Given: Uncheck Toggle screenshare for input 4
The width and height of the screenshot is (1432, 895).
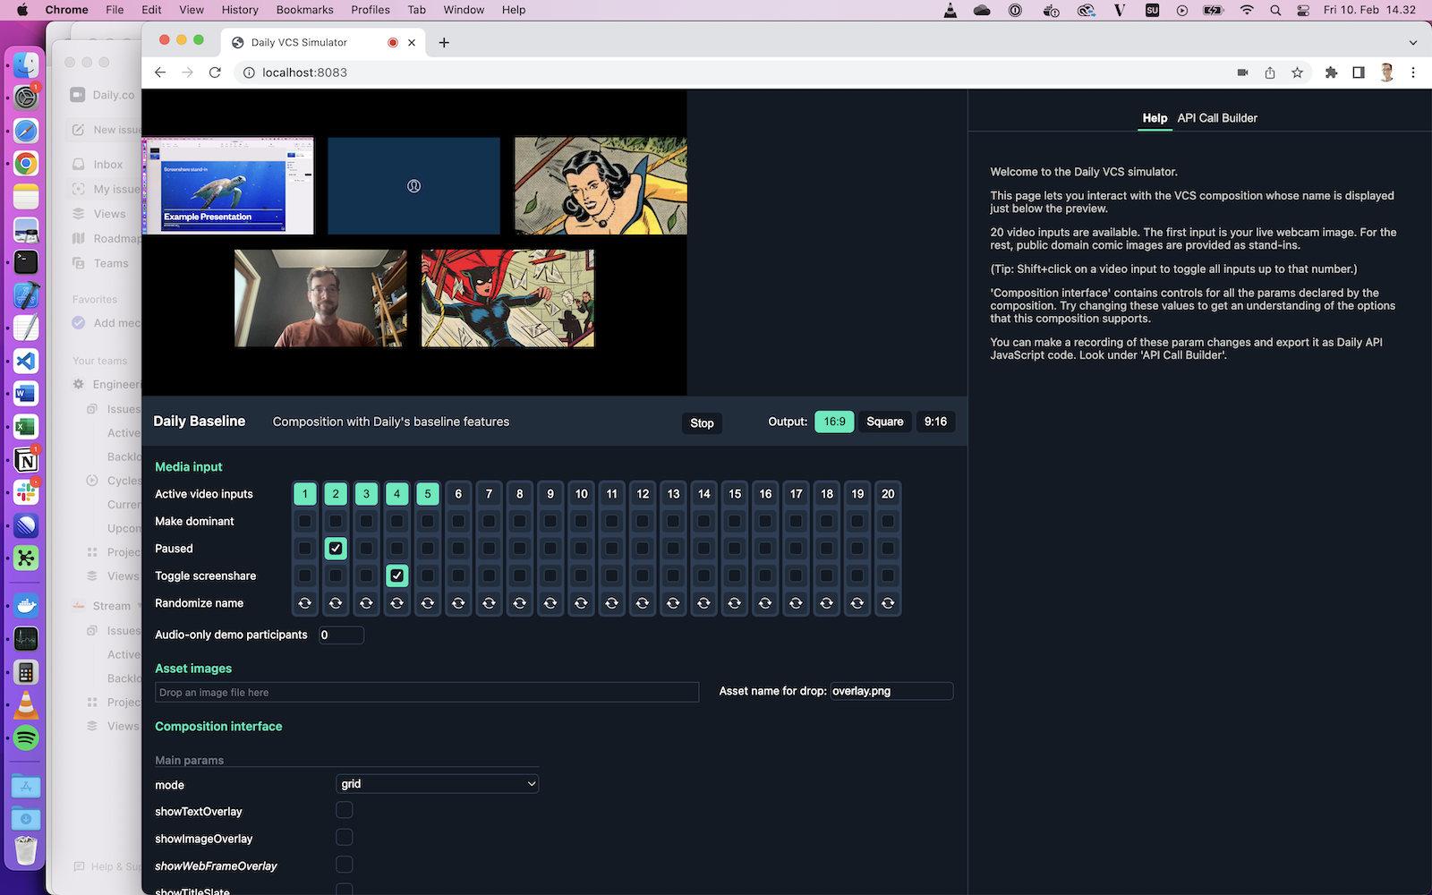Looking at the screenshot, I should tap(397, 575).
